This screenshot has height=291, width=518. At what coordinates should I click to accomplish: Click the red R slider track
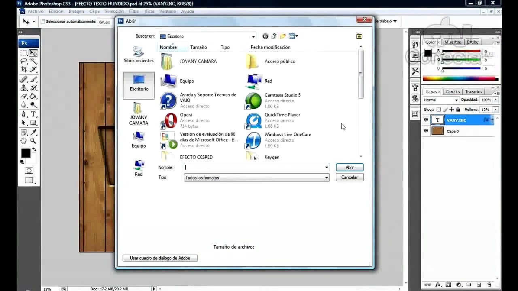pyautogui.click(x=461, y=51)
